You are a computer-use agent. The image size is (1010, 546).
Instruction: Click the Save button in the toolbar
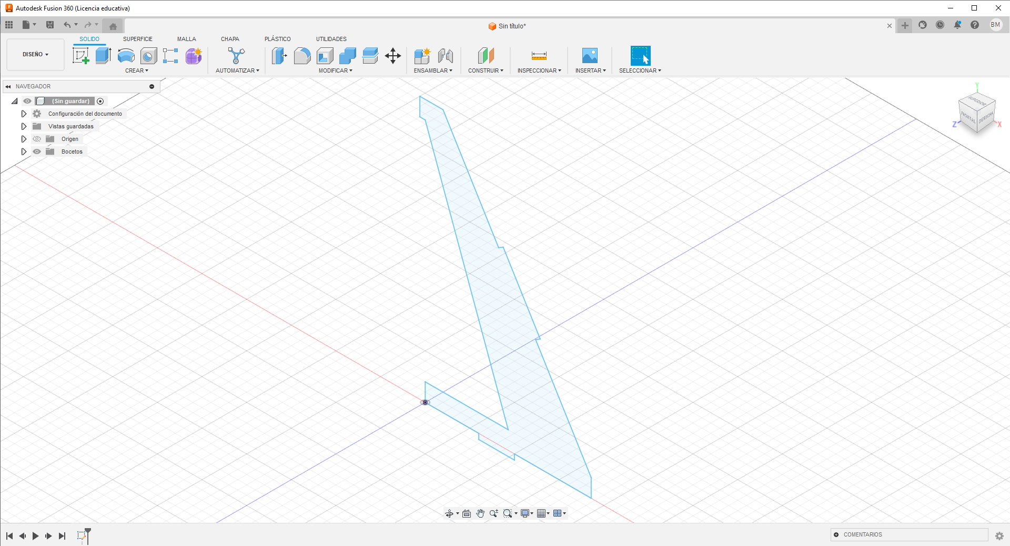click(x=50, y=25)
